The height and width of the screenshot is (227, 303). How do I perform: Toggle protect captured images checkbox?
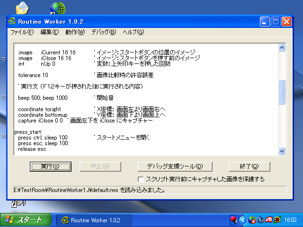click(141, 179)
